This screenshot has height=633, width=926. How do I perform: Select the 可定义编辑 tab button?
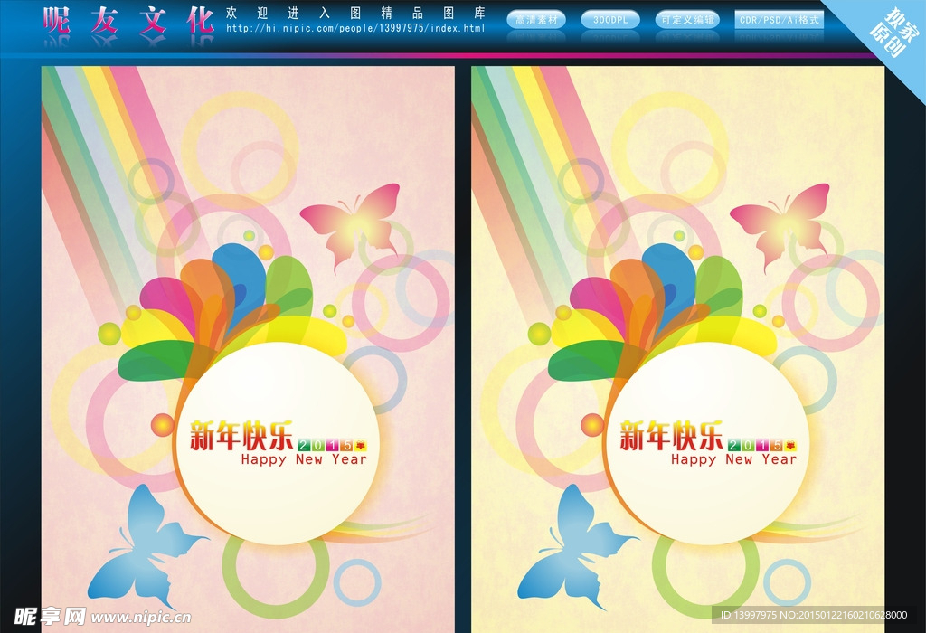point(687,20)
